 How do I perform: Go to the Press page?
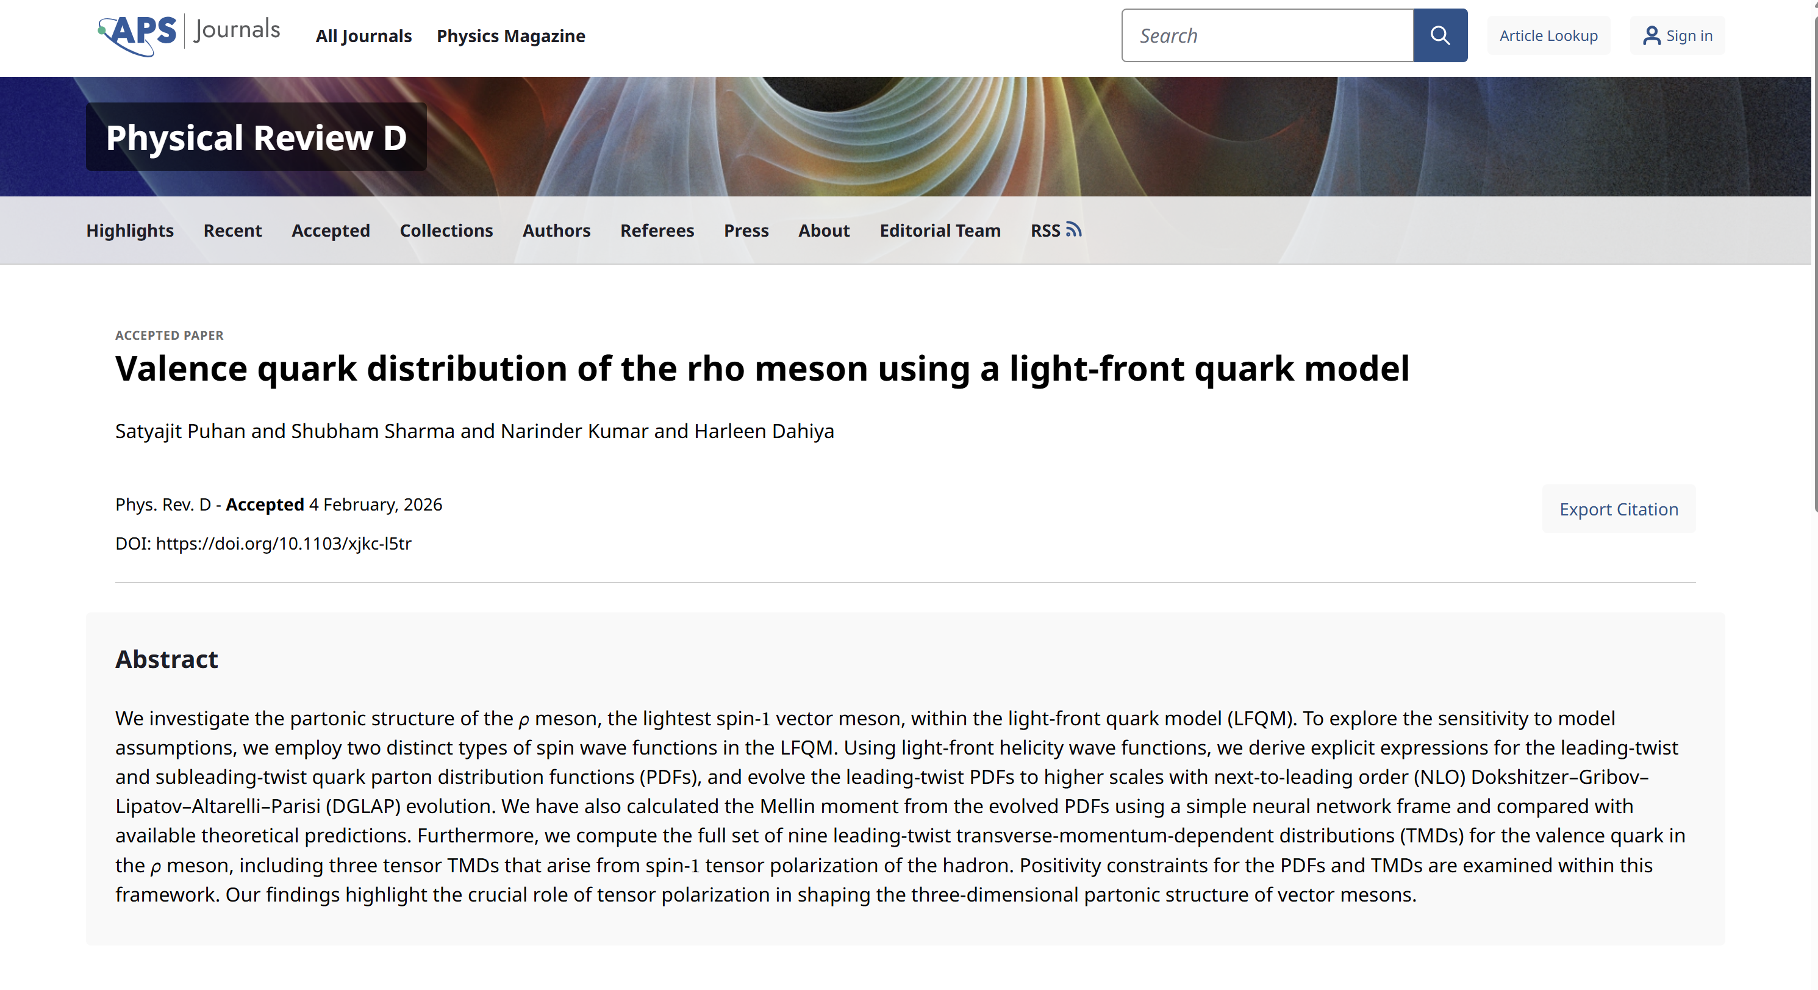pyautogui.click(x=746, y=230)
